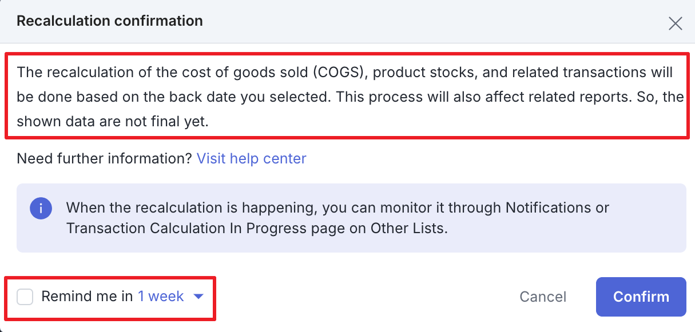Click the Recalculation confirmation title text
The height and width of the screenshot is (332, 695).
(x=110, y=21)
